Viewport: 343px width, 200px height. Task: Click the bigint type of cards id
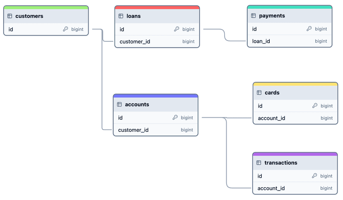tap(326, 106)
